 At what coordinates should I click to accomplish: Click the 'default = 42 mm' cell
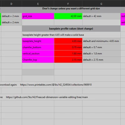(101, 16)
